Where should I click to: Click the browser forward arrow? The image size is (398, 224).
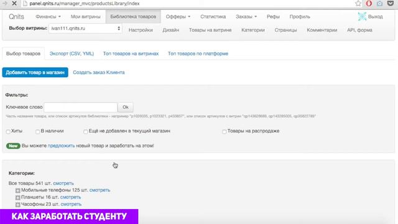(x=4, y=3)
